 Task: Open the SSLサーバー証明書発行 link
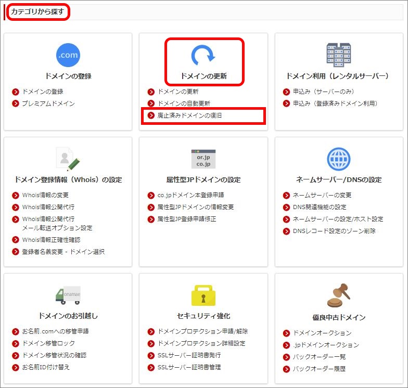pos(189,355)
